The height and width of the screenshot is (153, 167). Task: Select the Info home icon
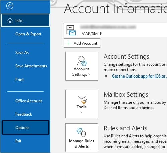(10, 21)
